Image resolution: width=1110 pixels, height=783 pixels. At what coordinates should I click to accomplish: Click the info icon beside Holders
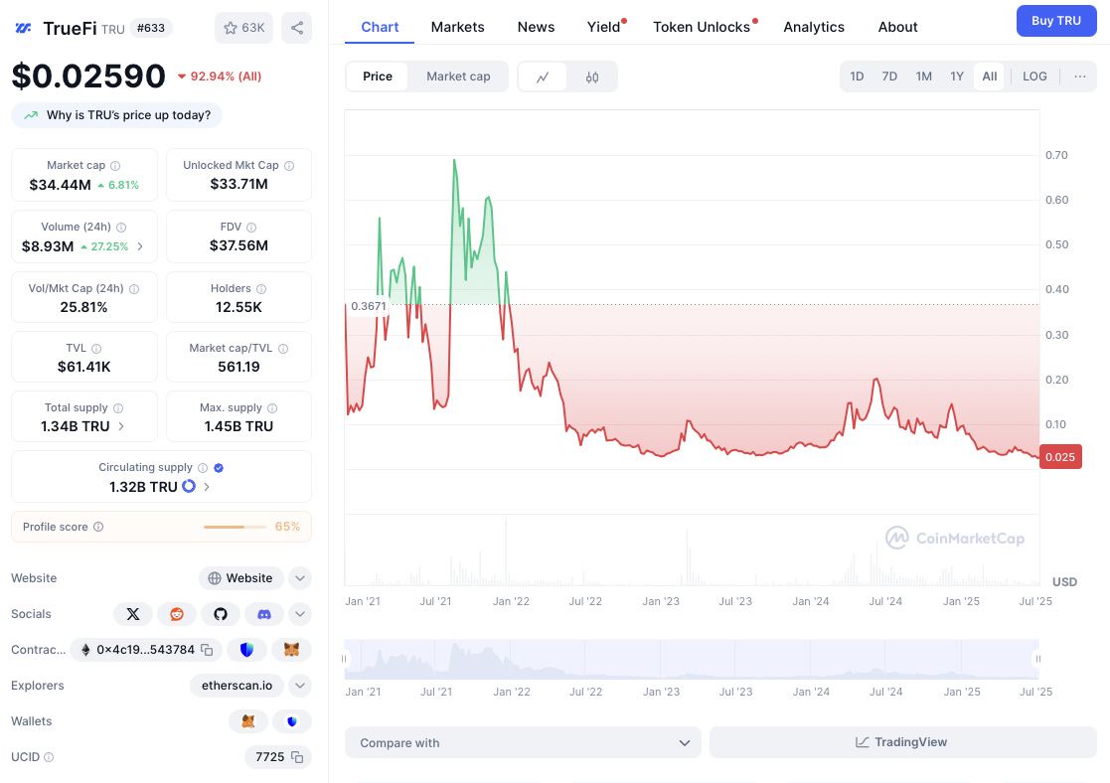pos(261,289)
